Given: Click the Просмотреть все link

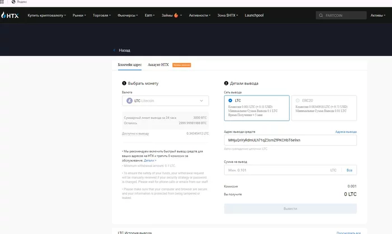Looking at the screenshot, I should point(348,232).
